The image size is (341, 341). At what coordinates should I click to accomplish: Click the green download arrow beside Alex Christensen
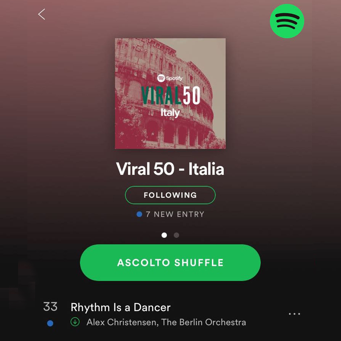click(75, 322)
